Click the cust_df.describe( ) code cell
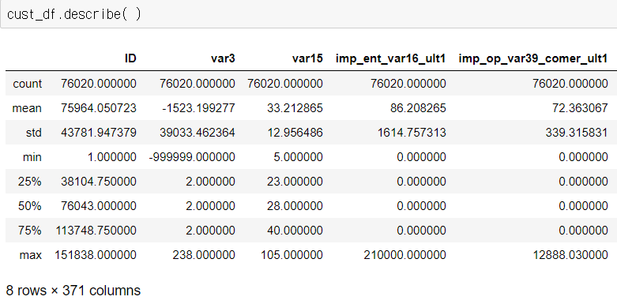Viewport: 617px width, 304px height. click(308, 13)
